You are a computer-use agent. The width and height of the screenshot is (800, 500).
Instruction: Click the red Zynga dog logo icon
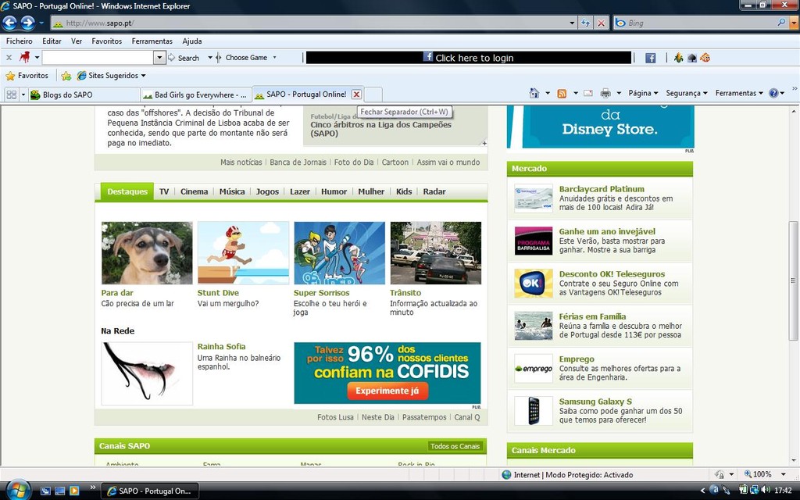tap(24, 57)
